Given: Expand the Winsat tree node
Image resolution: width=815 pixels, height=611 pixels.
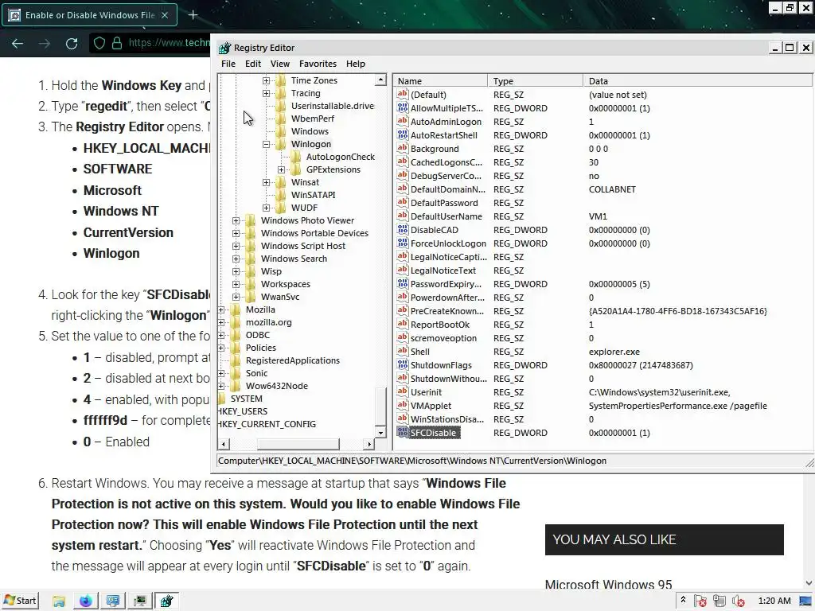Looking at the screenshot, I should click(266, 182).
